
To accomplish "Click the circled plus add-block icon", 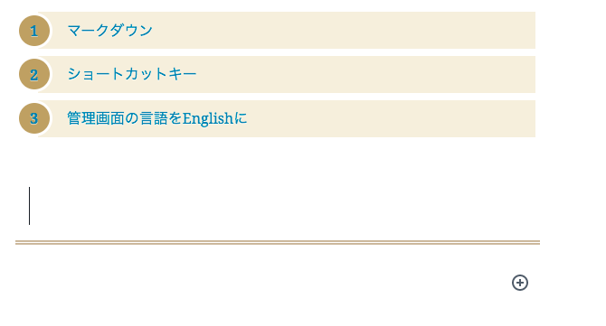I will pyautogui.click(x=520, y=283).
